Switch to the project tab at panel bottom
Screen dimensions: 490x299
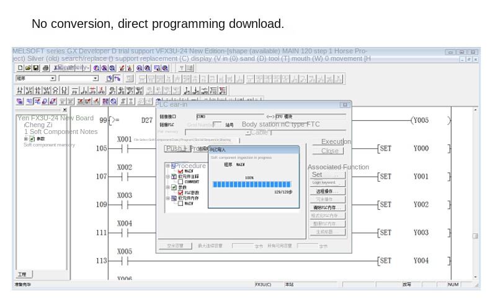point(22,274)
